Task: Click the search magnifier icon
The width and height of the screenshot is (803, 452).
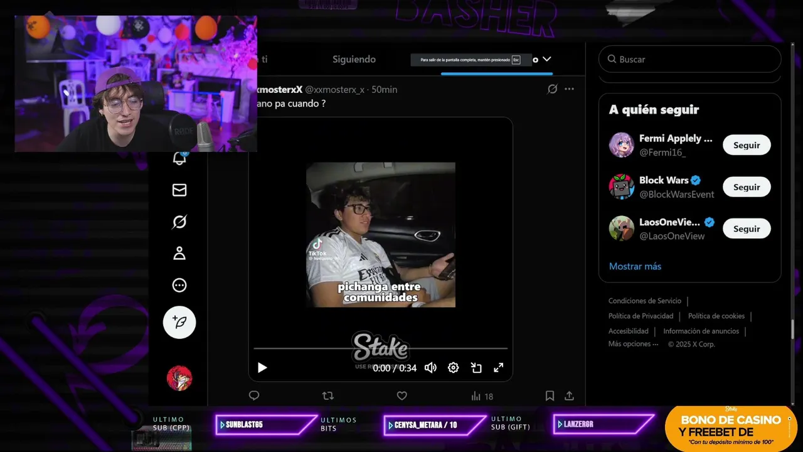Action: 612,59
